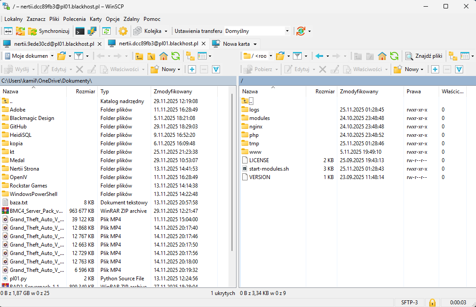476x307 pixels.
Task: Open the Zdalny menu
Action: point(132,19)
